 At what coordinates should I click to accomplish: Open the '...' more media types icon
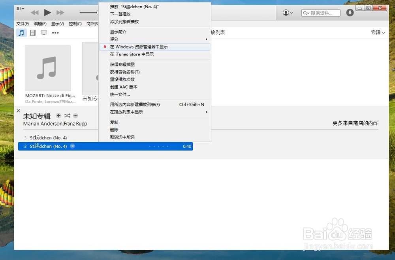click(55, 33)
